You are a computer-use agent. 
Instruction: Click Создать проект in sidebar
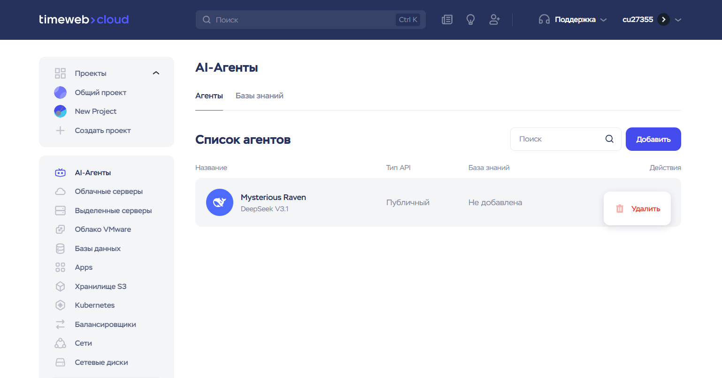coord(102,131)
